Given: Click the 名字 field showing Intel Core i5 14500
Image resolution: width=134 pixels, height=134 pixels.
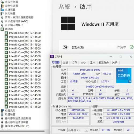Looking at the screenshot, I should (x=90, y=70).
